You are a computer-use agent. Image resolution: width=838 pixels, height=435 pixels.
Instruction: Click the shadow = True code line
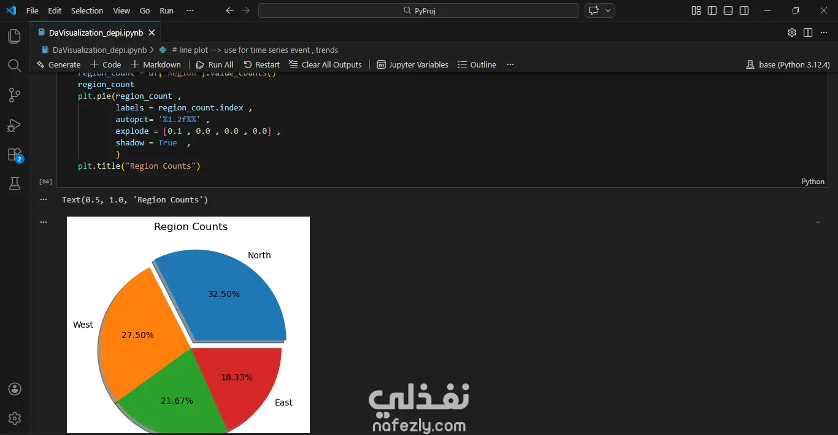pos(153,142)
